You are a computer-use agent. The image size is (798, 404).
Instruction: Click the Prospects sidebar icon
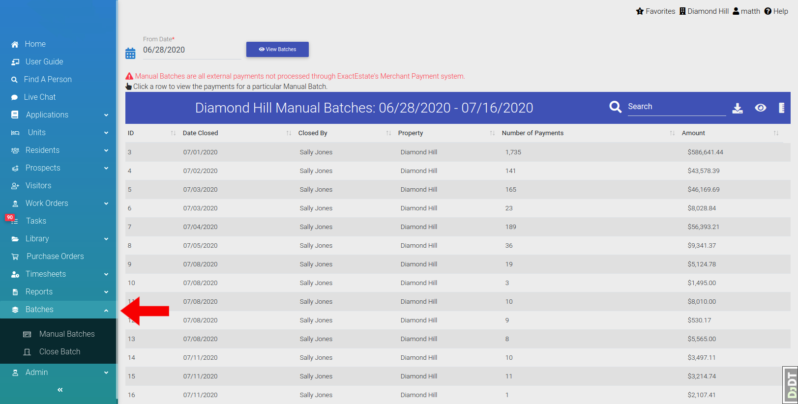15,168
